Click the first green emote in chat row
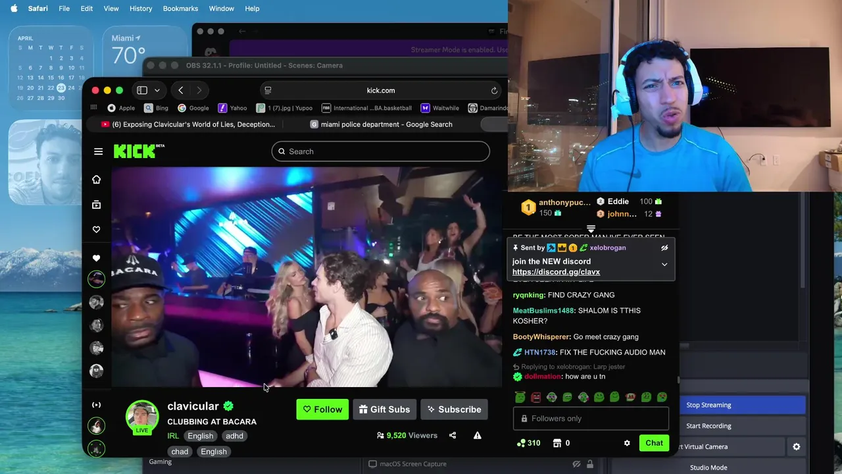The height and width of the screenshot is (474, 842). [x=520, y=397]
